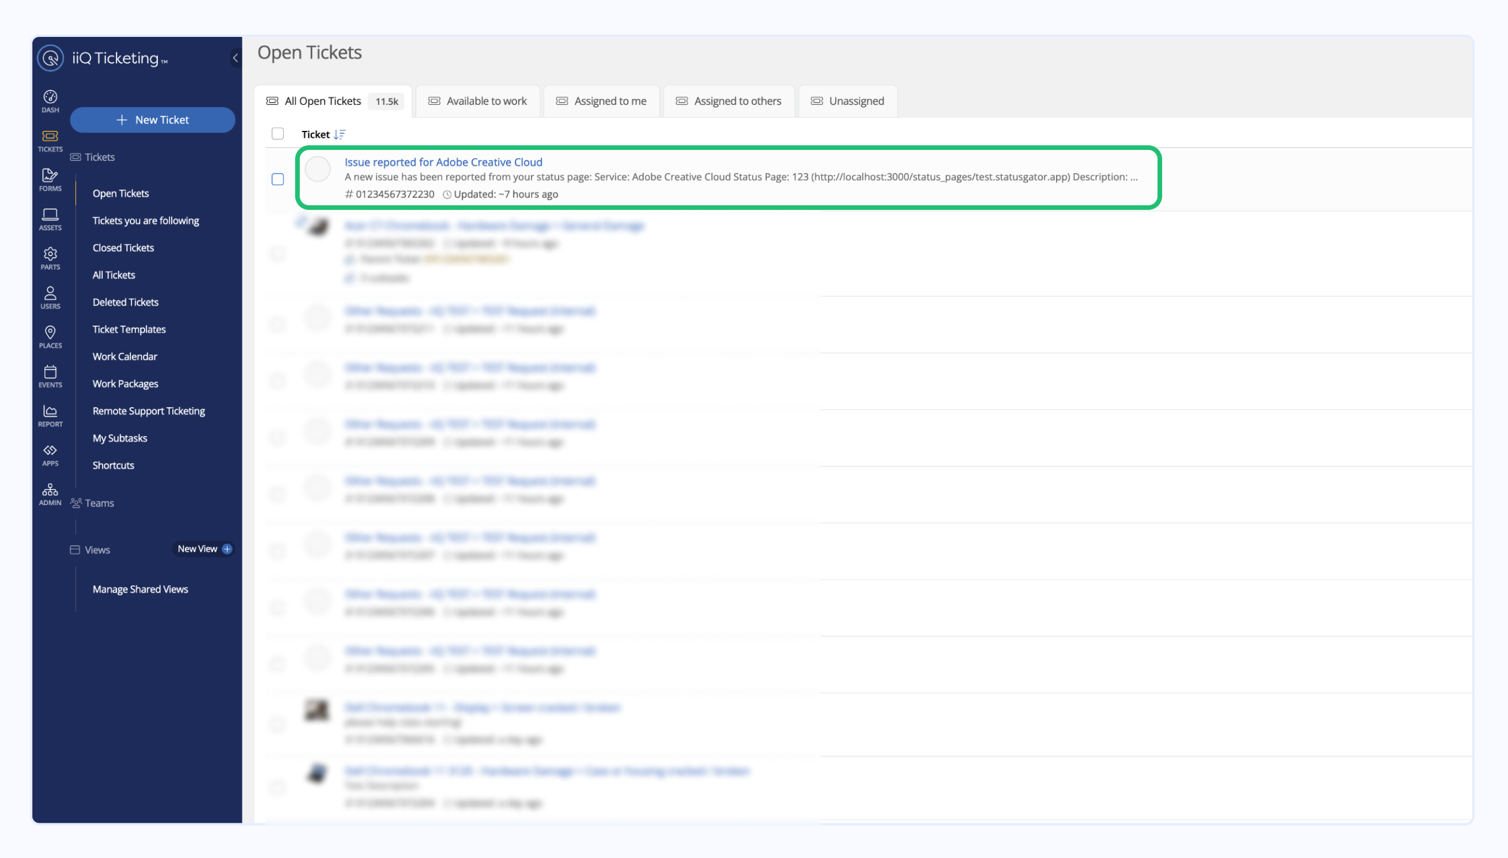This screenshot has height=858, width=1508.
Task: Toggle the Ticket column sort order
Action: [x=340, y=134]
